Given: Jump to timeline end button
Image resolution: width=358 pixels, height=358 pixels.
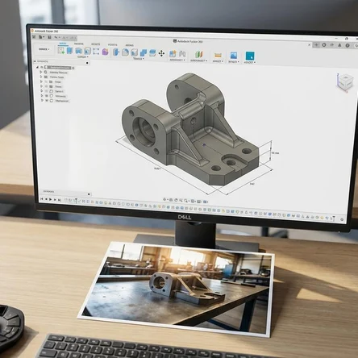Looking at the screenshot, I should [60, 200].
